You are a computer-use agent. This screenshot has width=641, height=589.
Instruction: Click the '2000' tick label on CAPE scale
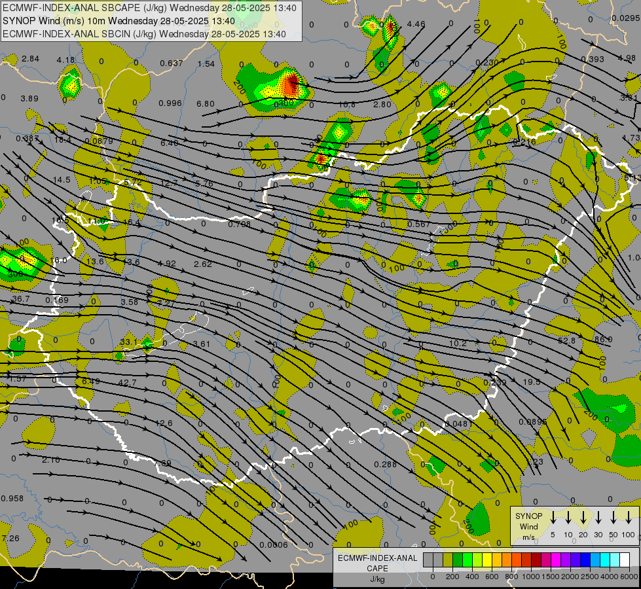(570, 577)
